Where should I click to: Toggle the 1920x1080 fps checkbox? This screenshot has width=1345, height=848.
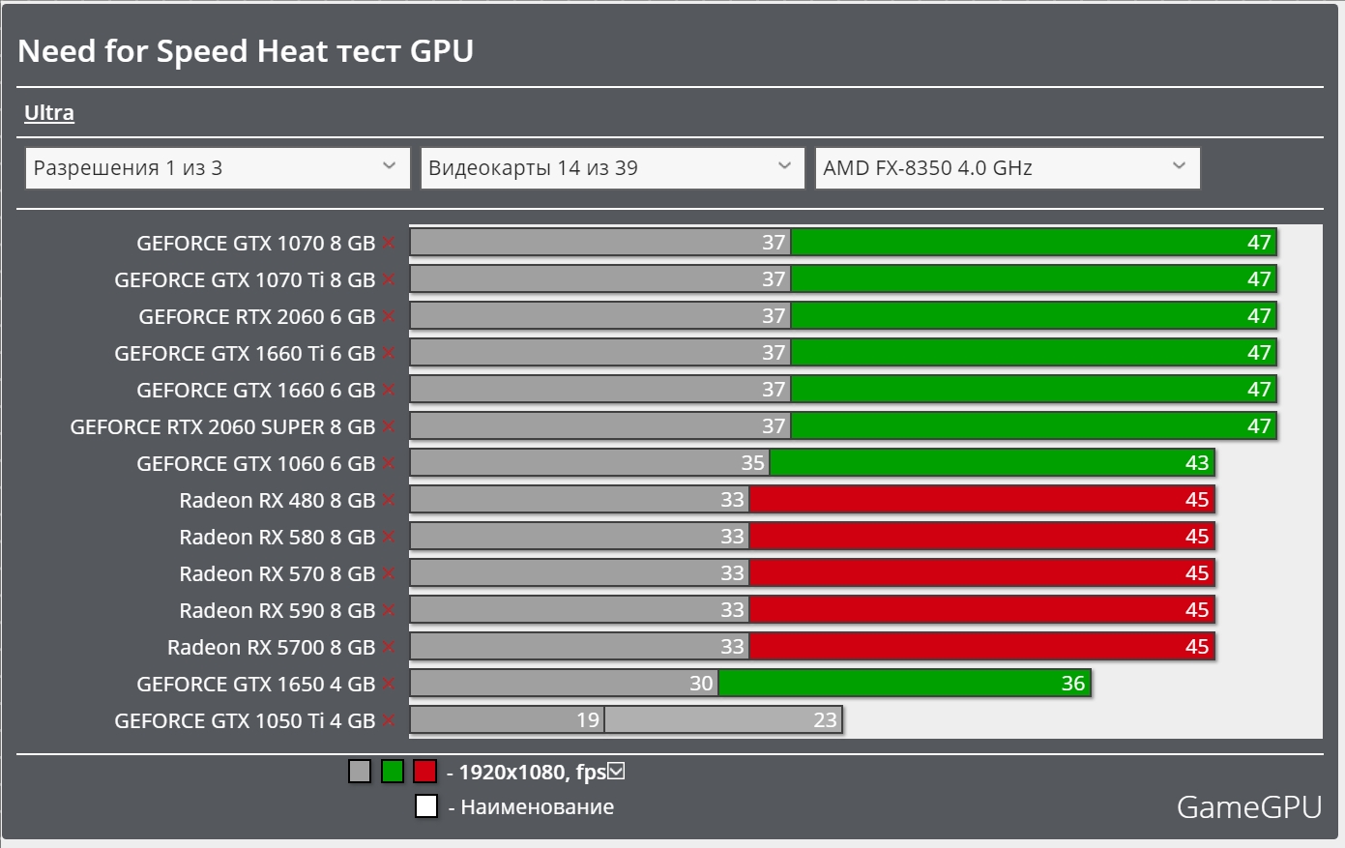pos(617,772)
